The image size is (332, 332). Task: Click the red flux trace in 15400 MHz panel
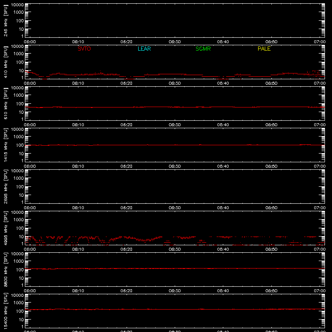coord(175,309)
